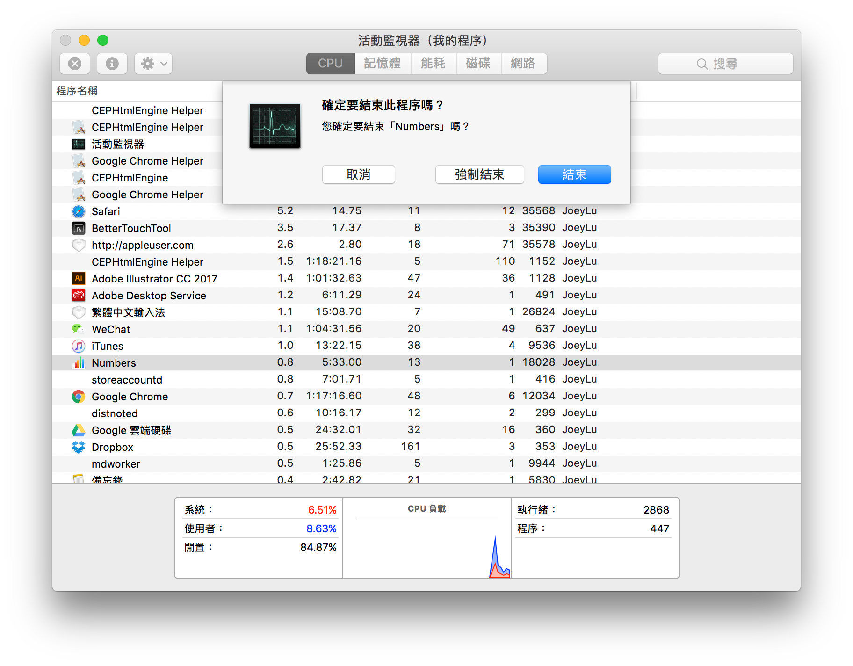
Task: Click Dropbox thread count 161
Action: [x=411, y=446]
